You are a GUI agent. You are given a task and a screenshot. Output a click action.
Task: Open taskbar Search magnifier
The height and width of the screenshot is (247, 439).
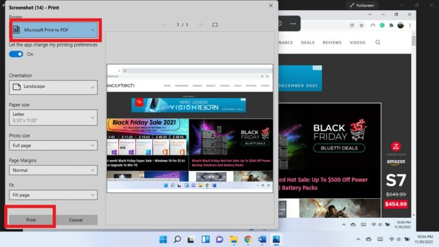click(177, 239)
